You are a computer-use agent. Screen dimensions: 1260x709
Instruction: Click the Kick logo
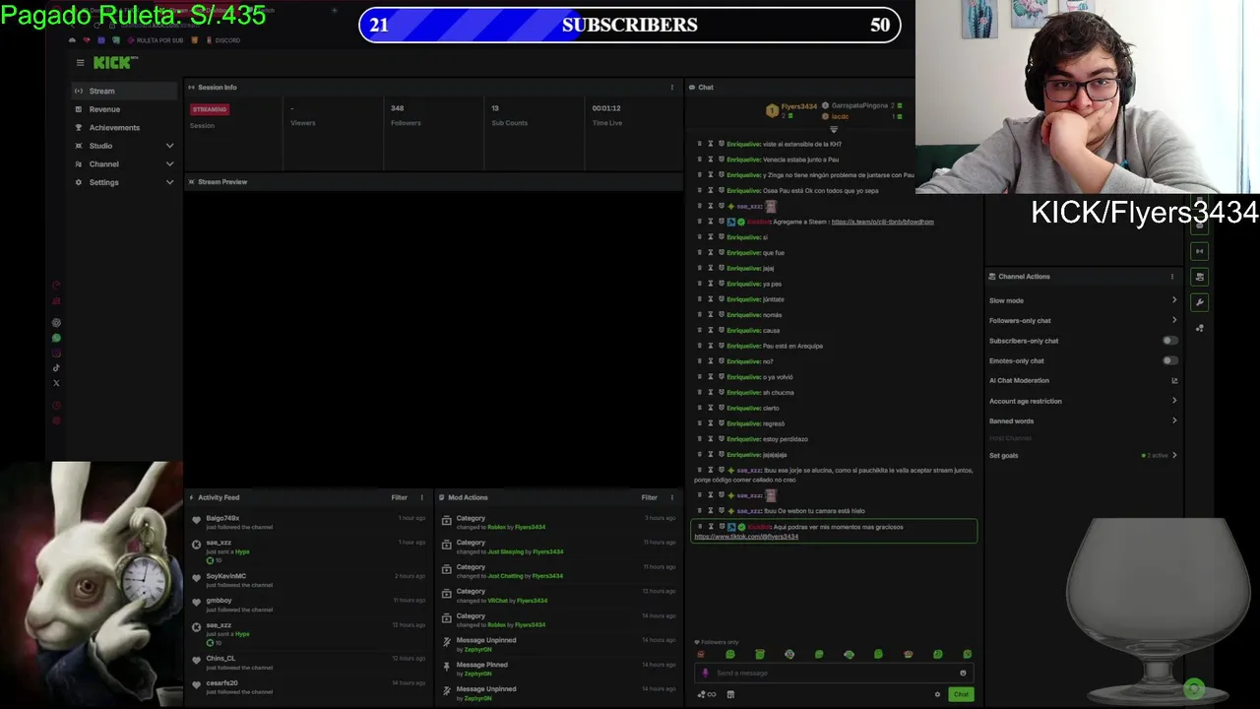(115, 62)
